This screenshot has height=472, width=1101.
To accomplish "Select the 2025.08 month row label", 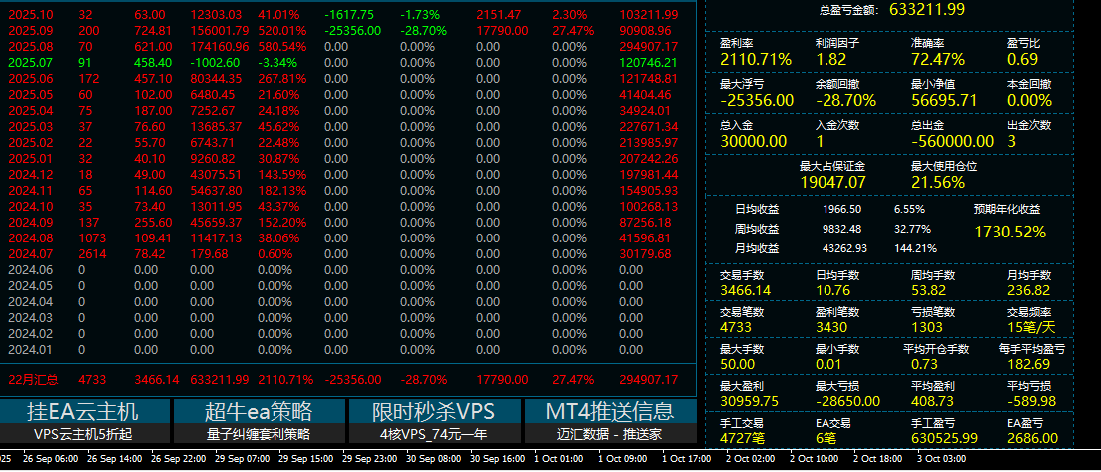I will point(30,46).
